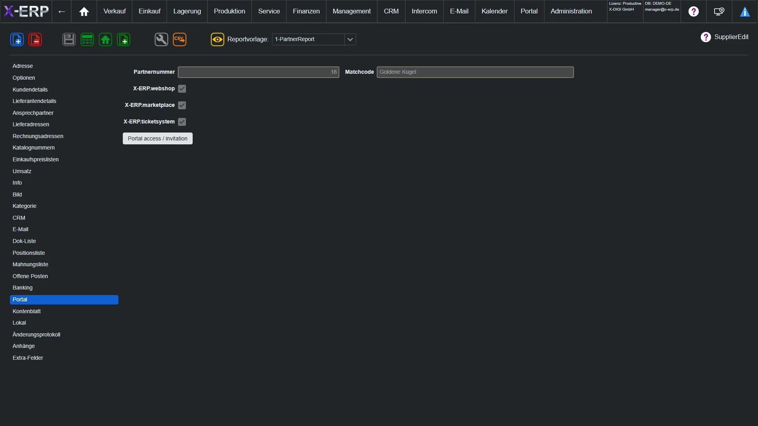Click the CSV export icon
758x426 pixels.
click(180, 39)
